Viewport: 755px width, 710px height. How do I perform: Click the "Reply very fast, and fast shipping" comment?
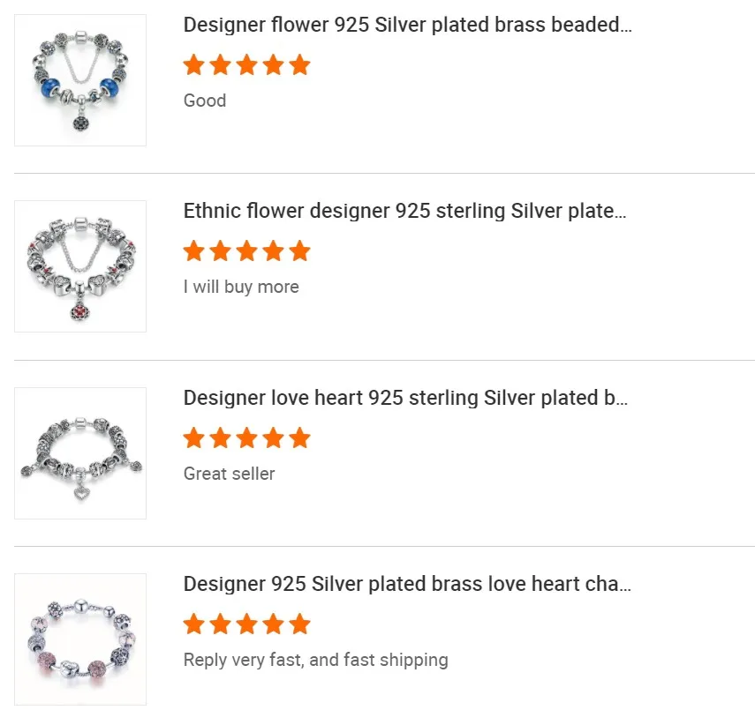point(315,660)
